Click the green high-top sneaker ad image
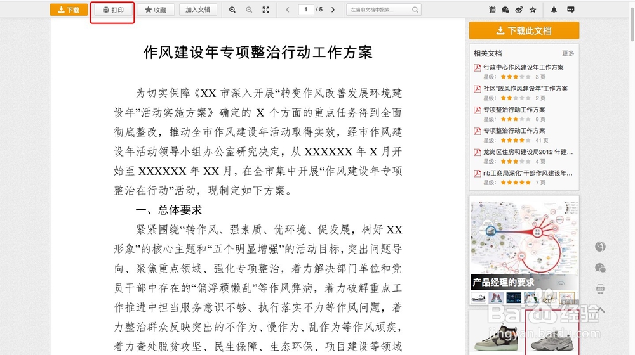 [497, 337]
